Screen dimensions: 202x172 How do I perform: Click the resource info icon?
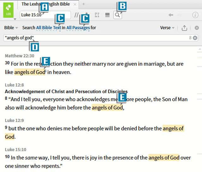pyautogui.click(x=195, y=15)
